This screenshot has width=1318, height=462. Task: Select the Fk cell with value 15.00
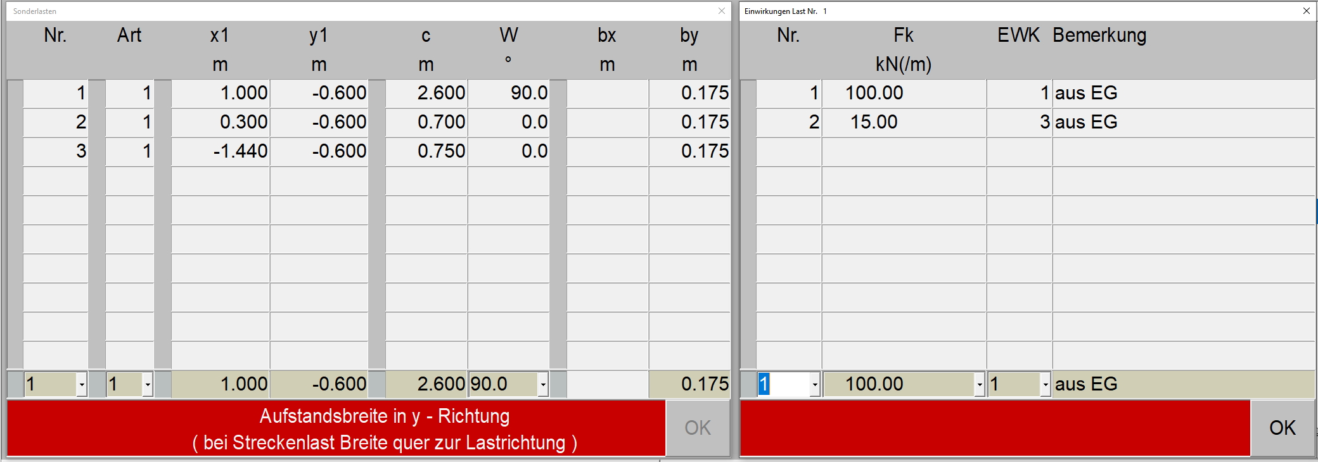point(904,122)
